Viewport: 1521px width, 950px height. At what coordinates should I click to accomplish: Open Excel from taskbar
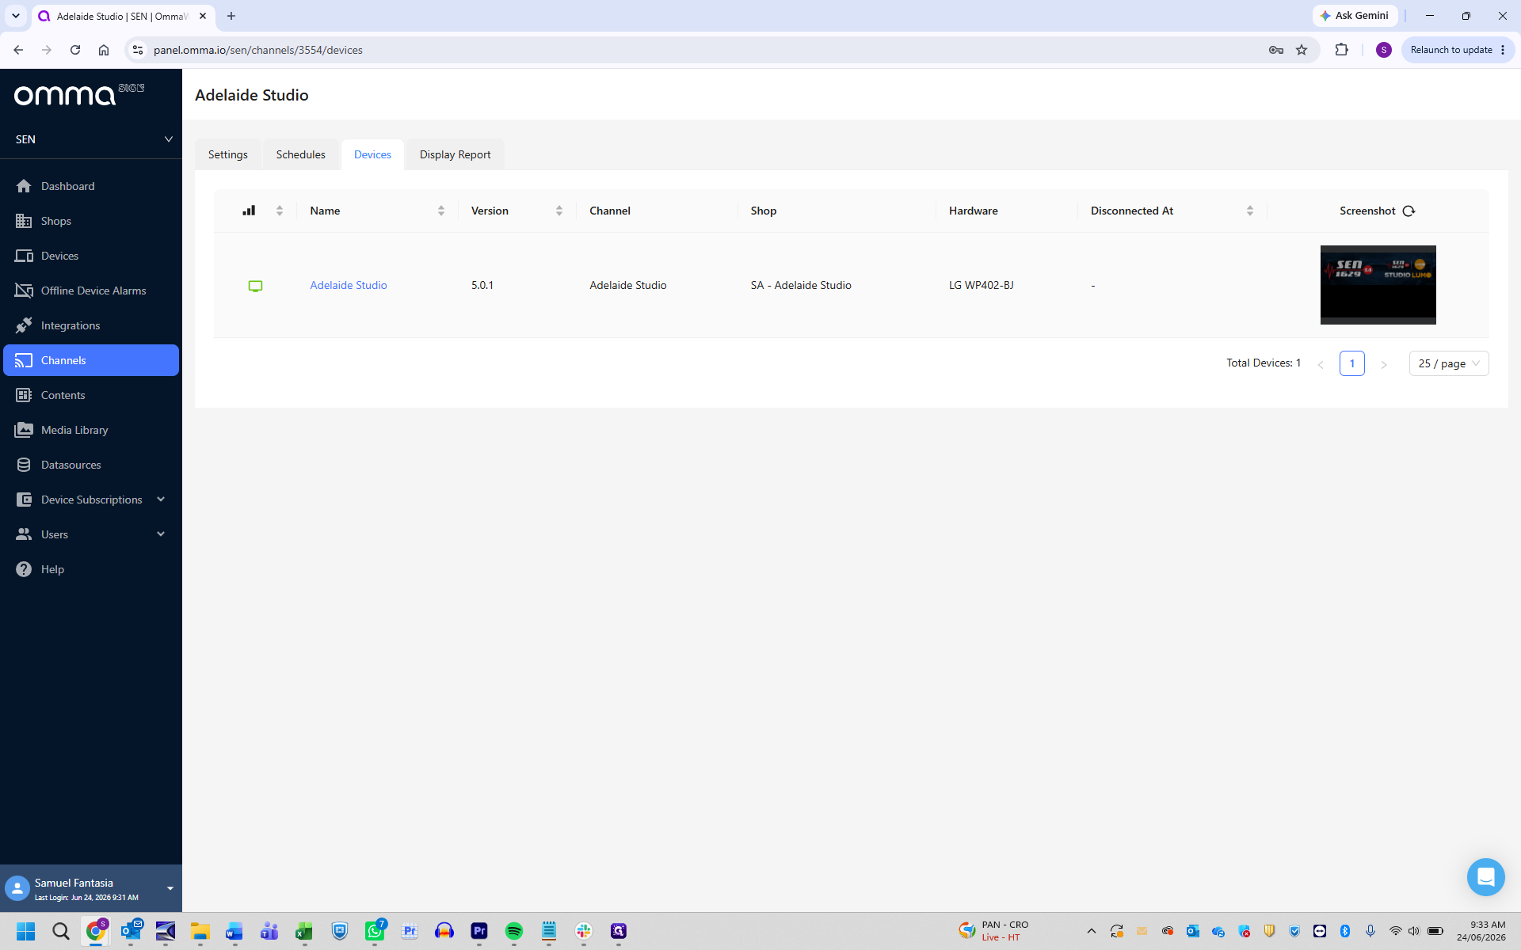305,931
